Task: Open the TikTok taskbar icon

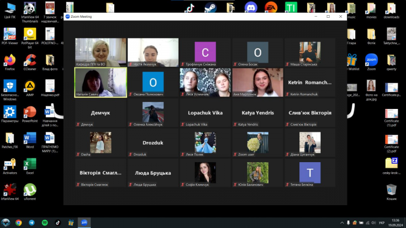Action: tap(58, 222)
